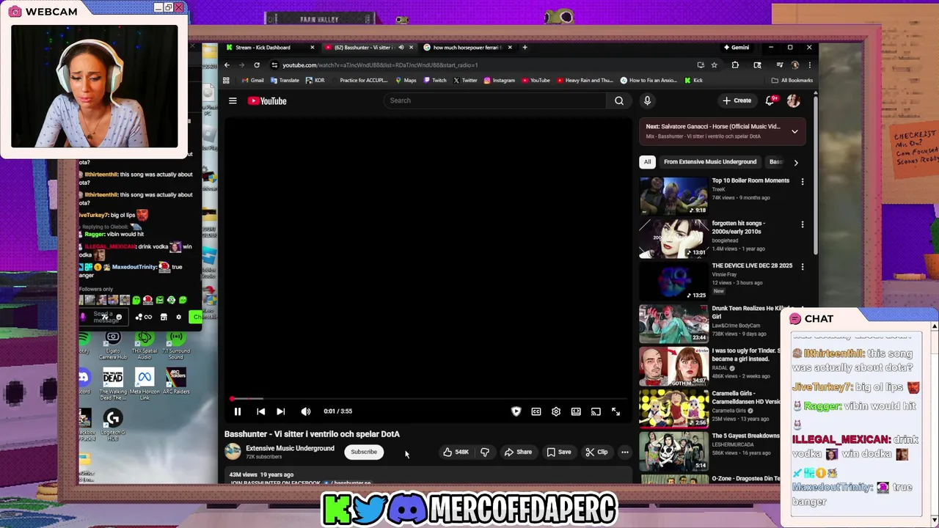The width and height of the screenshot is (939, 528).
Task: Open Meta Horizon Link desktop shortcut
Action: tap(145, 385)
